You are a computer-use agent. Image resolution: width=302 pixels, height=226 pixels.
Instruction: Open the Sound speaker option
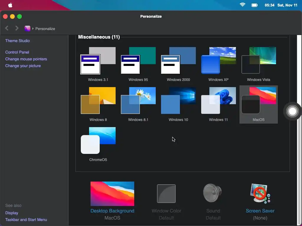(x=213, y=202)
